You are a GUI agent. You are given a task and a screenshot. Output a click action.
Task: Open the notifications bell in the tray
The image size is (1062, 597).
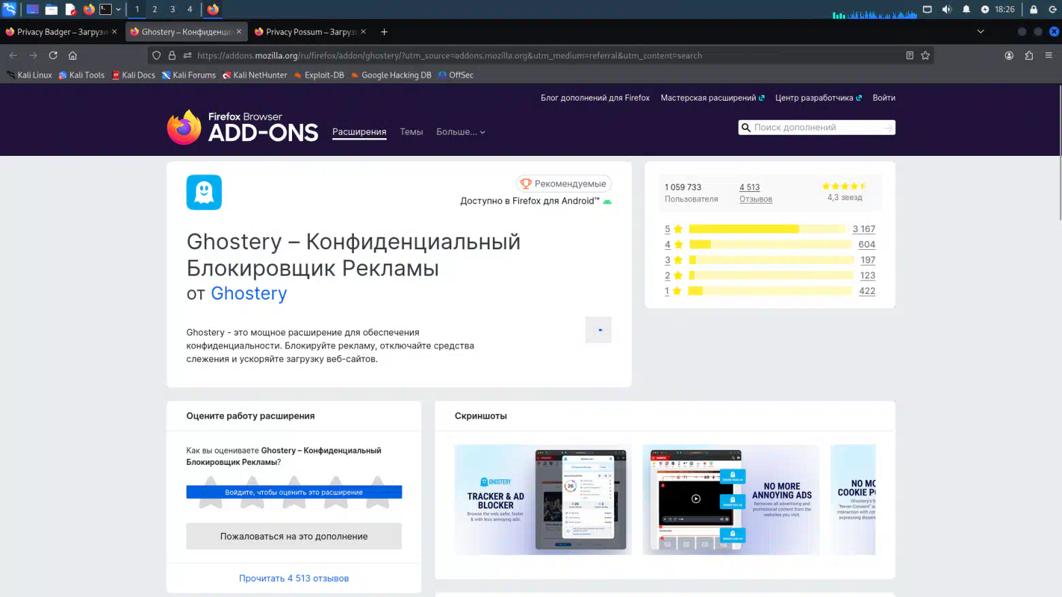click(x=966, y=10)
